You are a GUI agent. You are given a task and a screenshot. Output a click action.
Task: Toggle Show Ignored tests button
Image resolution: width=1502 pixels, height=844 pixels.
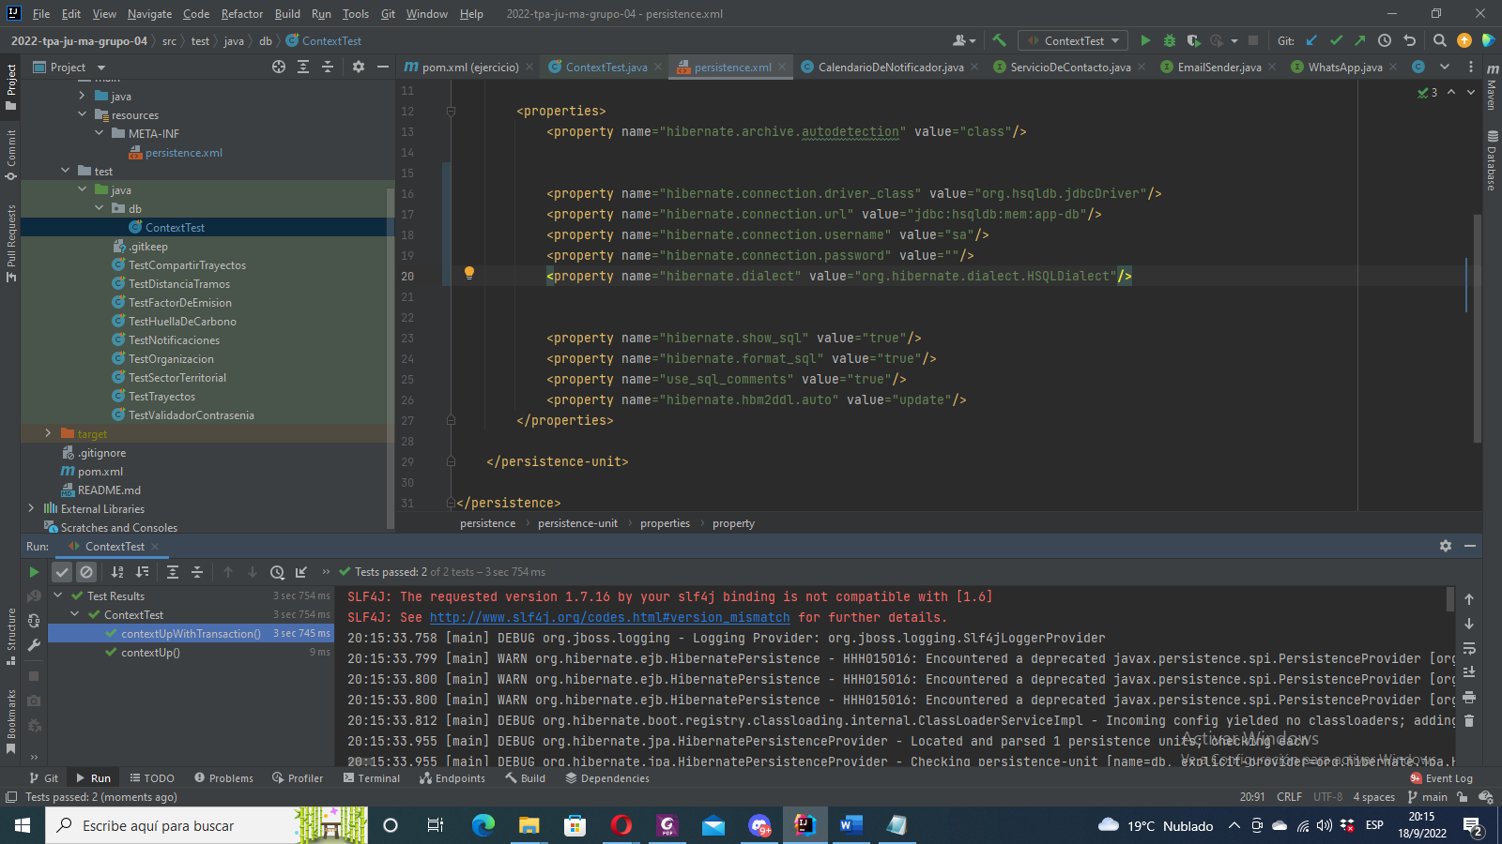coord(86,572)
